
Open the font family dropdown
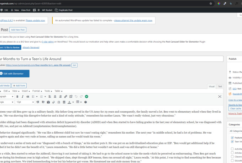7,102
